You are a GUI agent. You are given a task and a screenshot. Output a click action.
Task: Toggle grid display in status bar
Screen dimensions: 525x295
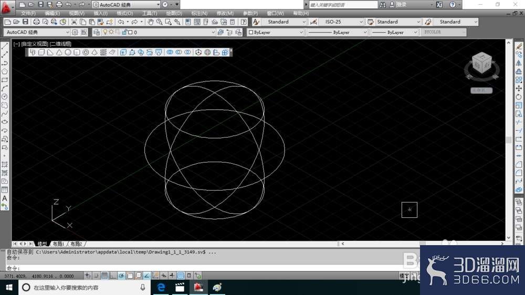click(x=104, y=276)
